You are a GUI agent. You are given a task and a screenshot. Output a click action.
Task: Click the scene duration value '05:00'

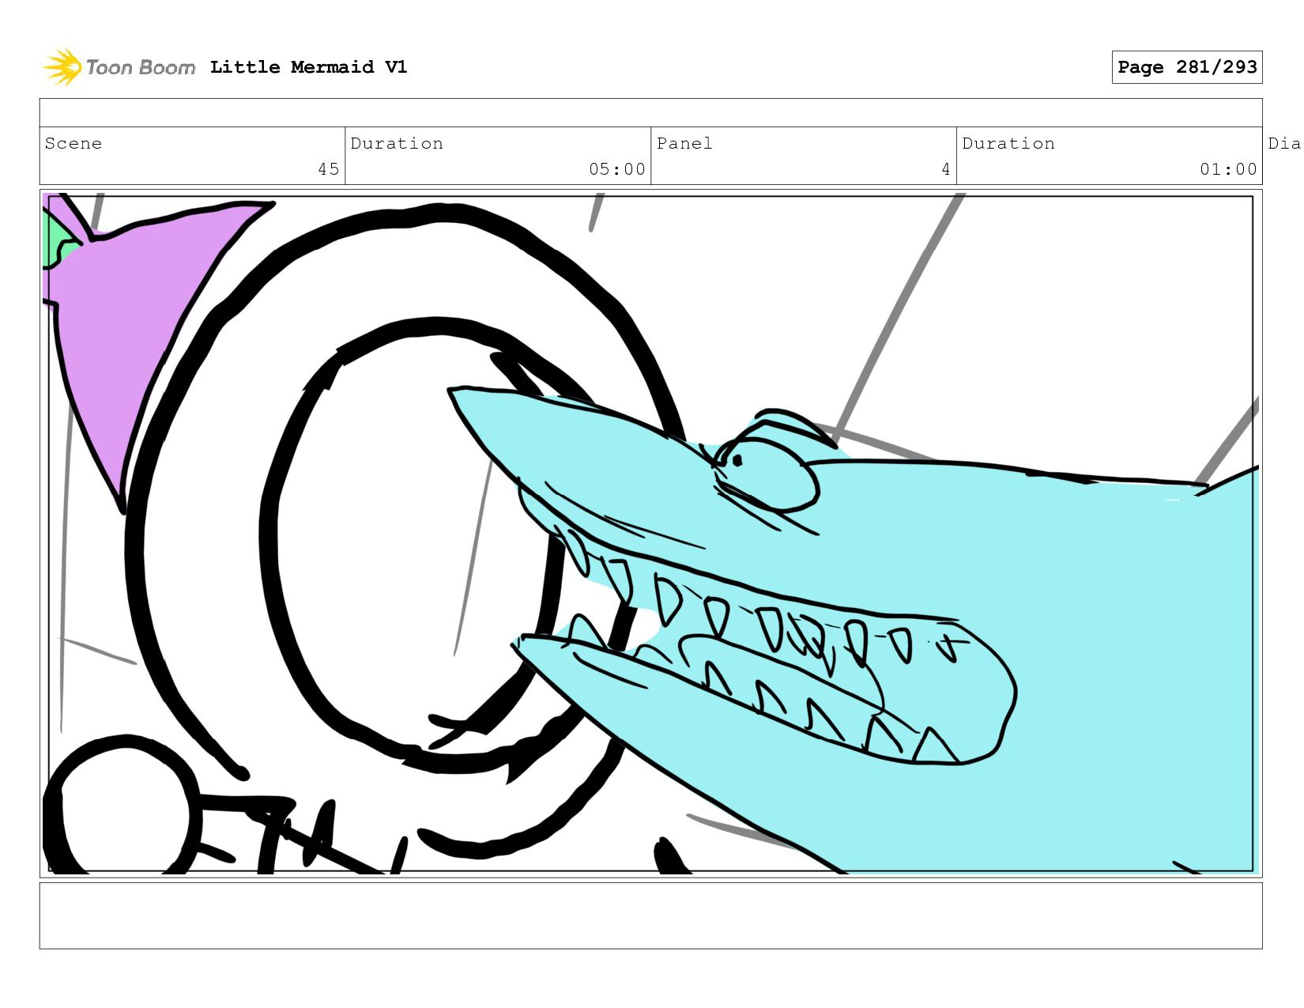coord(617,169)
